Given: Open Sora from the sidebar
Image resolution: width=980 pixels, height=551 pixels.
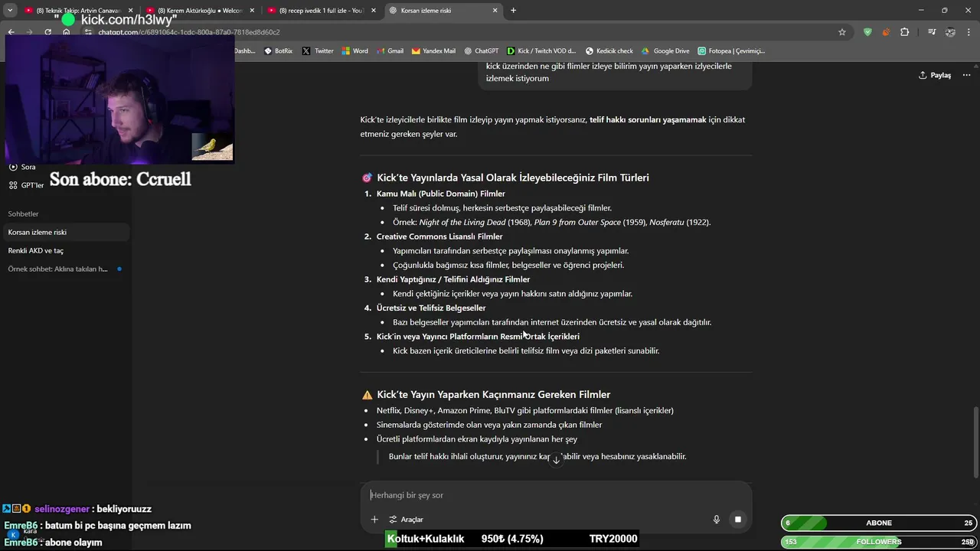Looking at the screenshot, I should 22,167.
